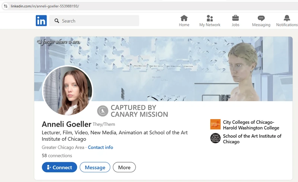Go to My Network
The width and height of the screenshot is (298, 182).
(x=210, y=21)
